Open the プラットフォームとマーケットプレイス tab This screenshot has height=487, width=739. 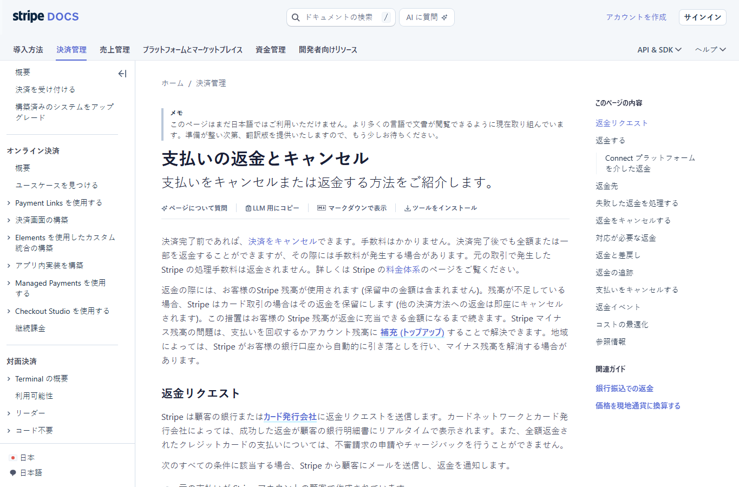click(x=193, y=50)
